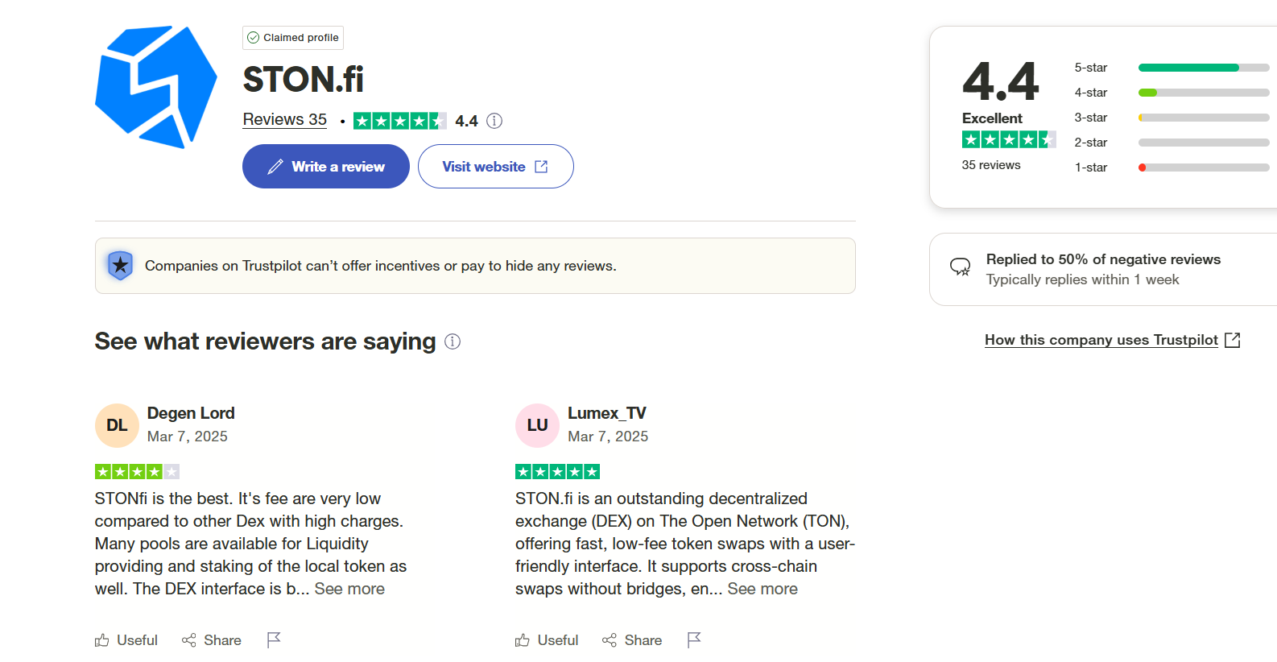Mark Degen Lord's review as Useful
The height and width of the screenshot is (662, 1277).
[x=126, y=640]
